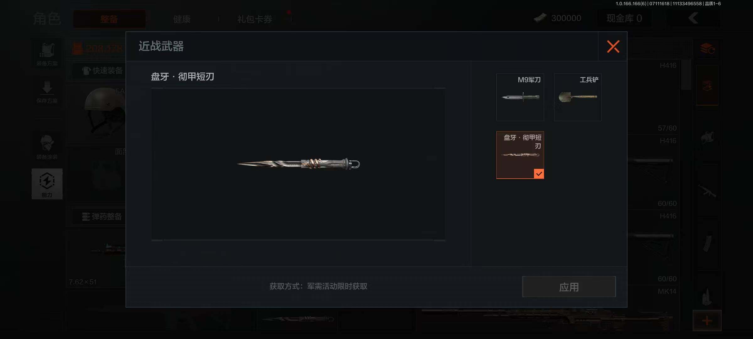753x339 pixels.
Task: Click the 弹药整备 ammo prep button
Action: tap(102, 217)
